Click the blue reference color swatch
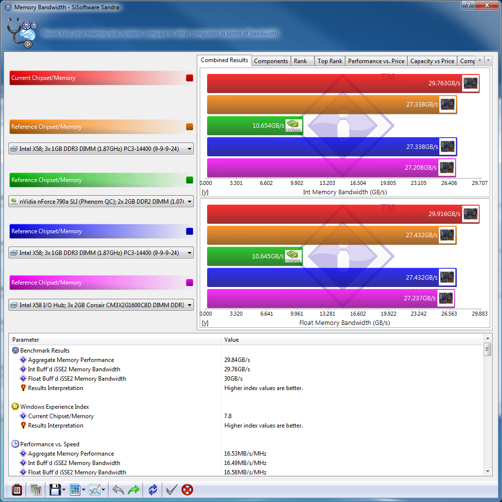The width and height of the screenshot is (502, 502). tap(189, 231)
